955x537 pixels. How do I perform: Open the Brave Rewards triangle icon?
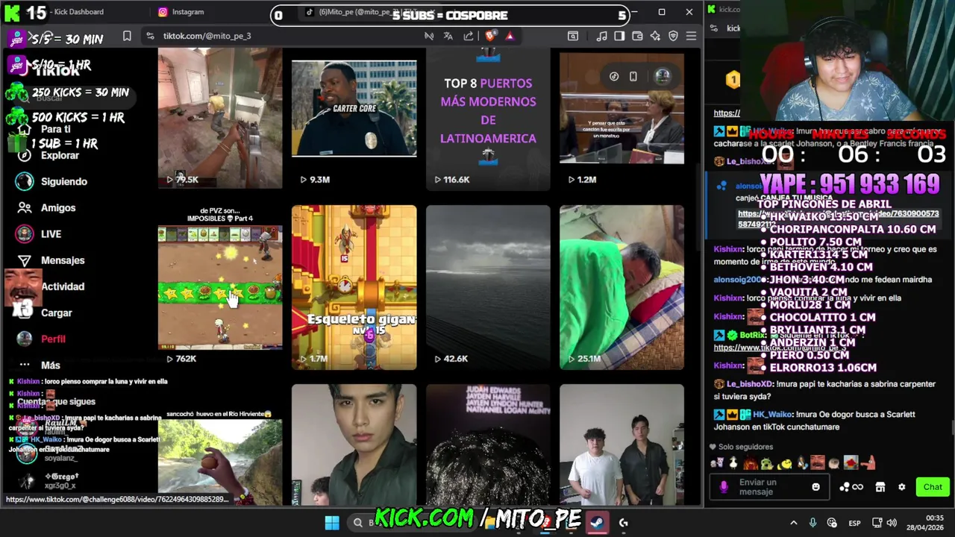tap(510, 36)
